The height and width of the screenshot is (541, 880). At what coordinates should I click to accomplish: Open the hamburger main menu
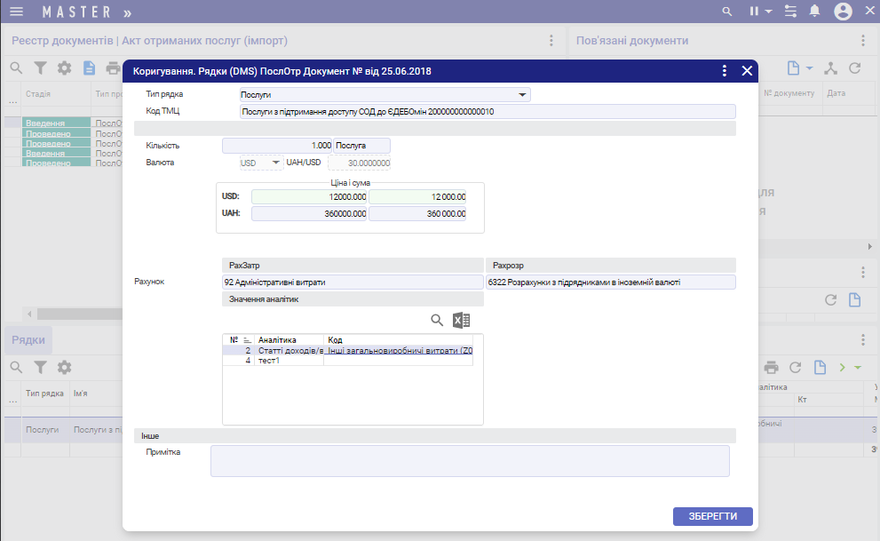click(16, 12)
